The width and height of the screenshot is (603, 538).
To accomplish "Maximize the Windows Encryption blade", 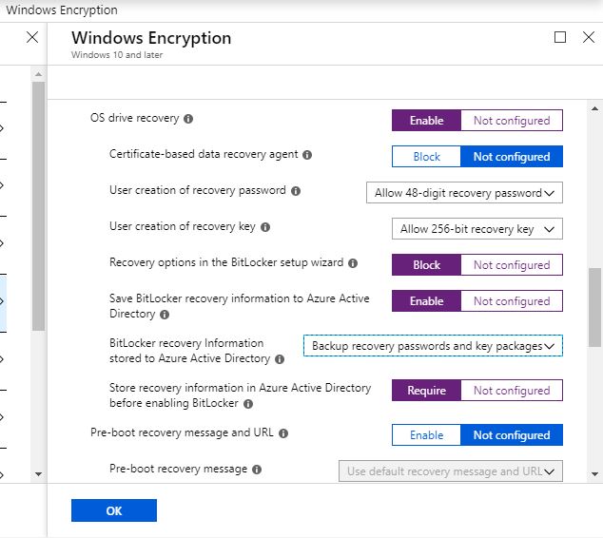I will click(560, 37).
